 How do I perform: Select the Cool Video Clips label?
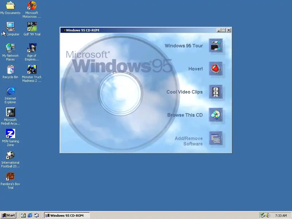coord(184,92)
